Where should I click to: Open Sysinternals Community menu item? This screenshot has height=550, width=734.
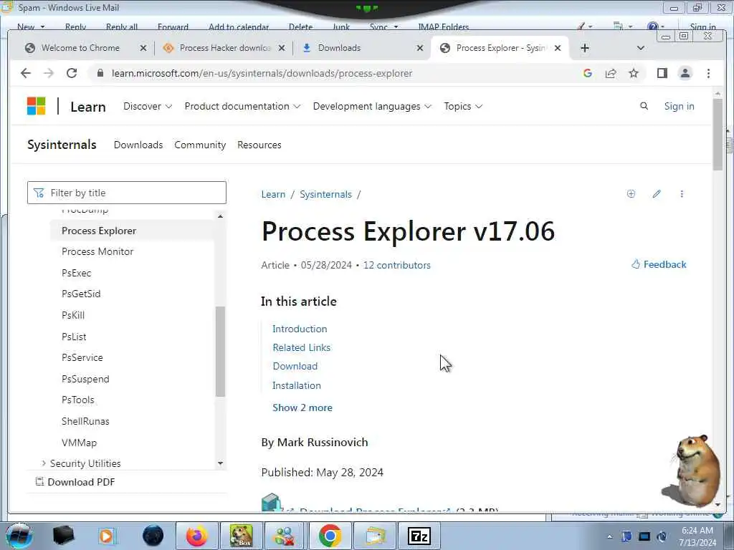(x=200, y=145)
